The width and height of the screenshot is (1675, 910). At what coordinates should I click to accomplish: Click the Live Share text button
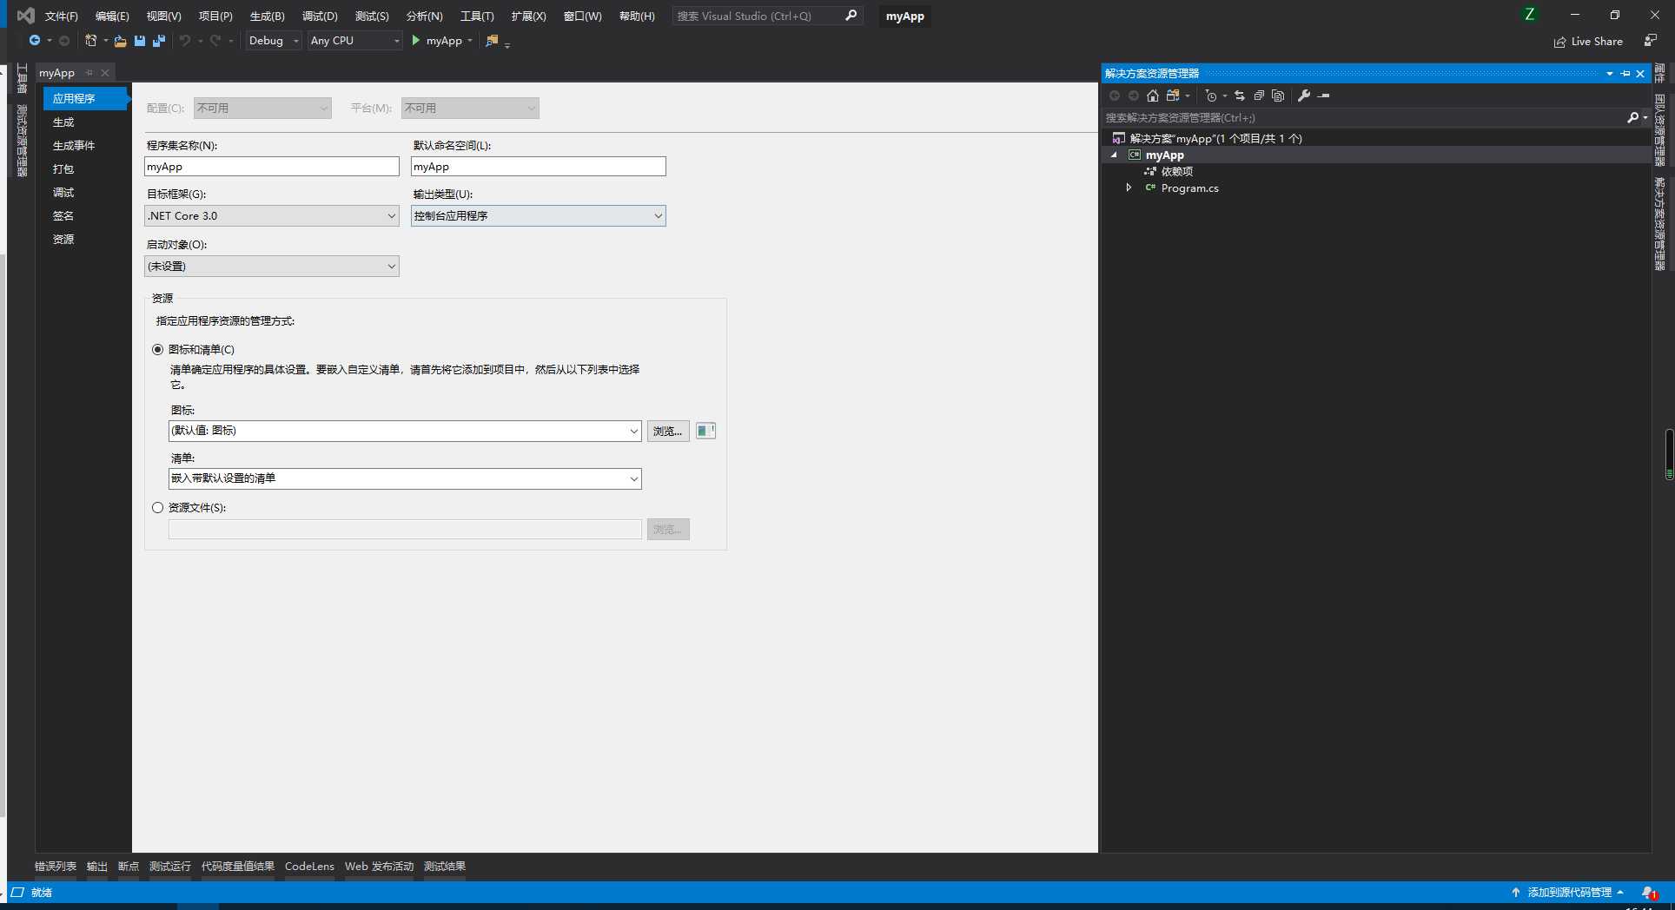[1597, 42]
